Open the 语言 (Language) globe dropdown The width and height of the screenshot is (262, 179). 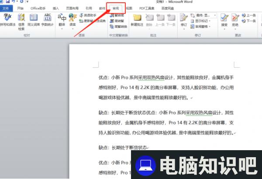[x=72, y=22]
